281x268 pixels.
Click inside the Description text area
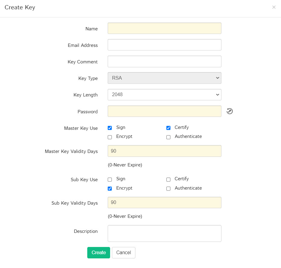coord(164,233)
